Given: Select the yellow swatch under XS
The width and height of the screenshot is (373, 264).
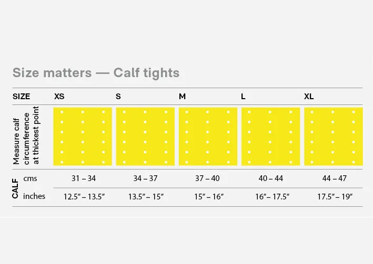Looking at the screenshot, I should (x=83, y=136).
